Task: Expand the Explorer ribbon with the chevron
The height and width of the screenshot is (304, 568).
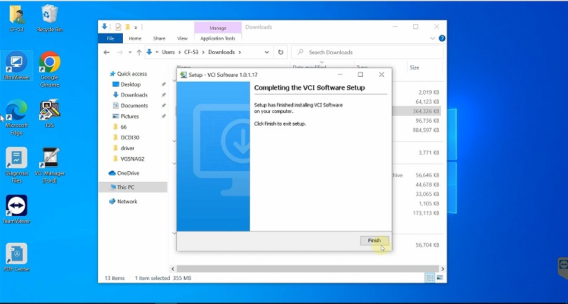Action: (x=433, y=38)
